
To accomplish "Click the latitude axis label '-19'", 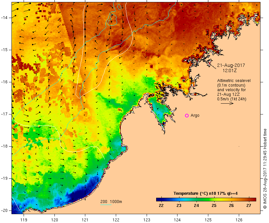I will 4,178.
